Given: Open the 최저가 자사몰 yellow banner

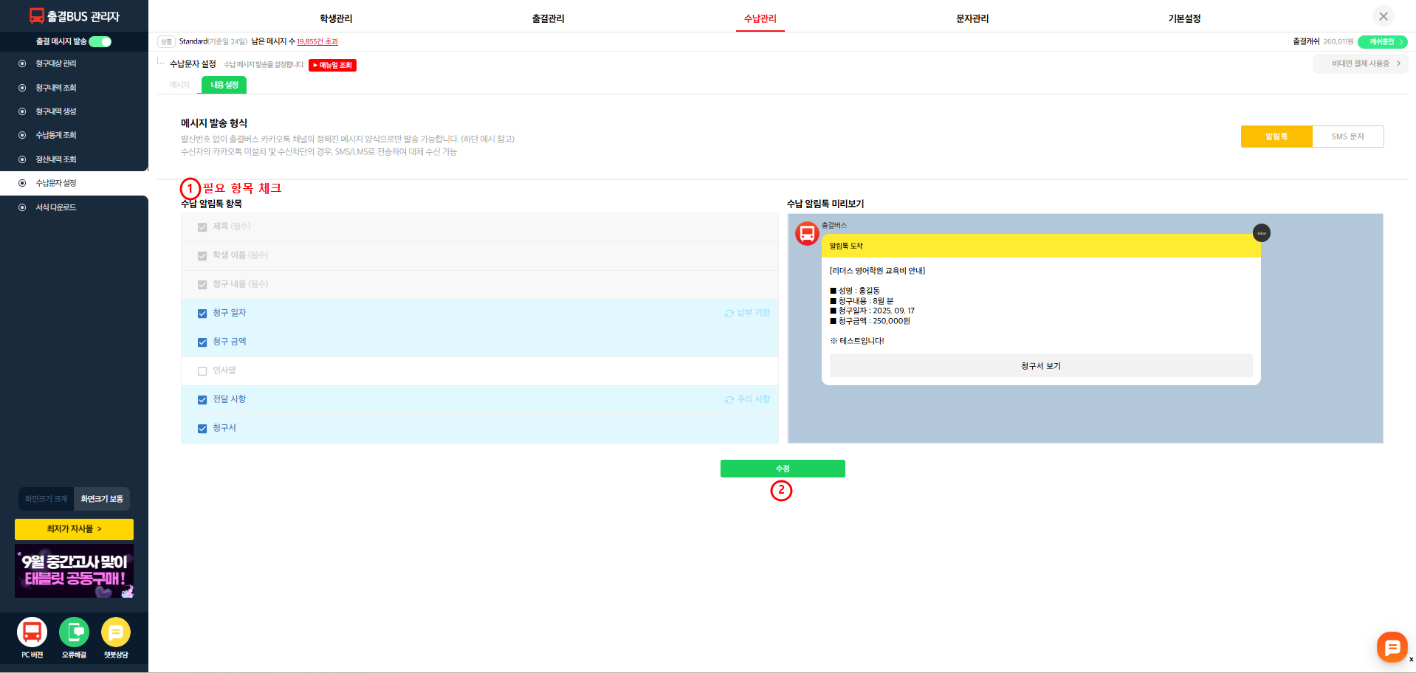Looking at the screenshot, I should 74,529.
